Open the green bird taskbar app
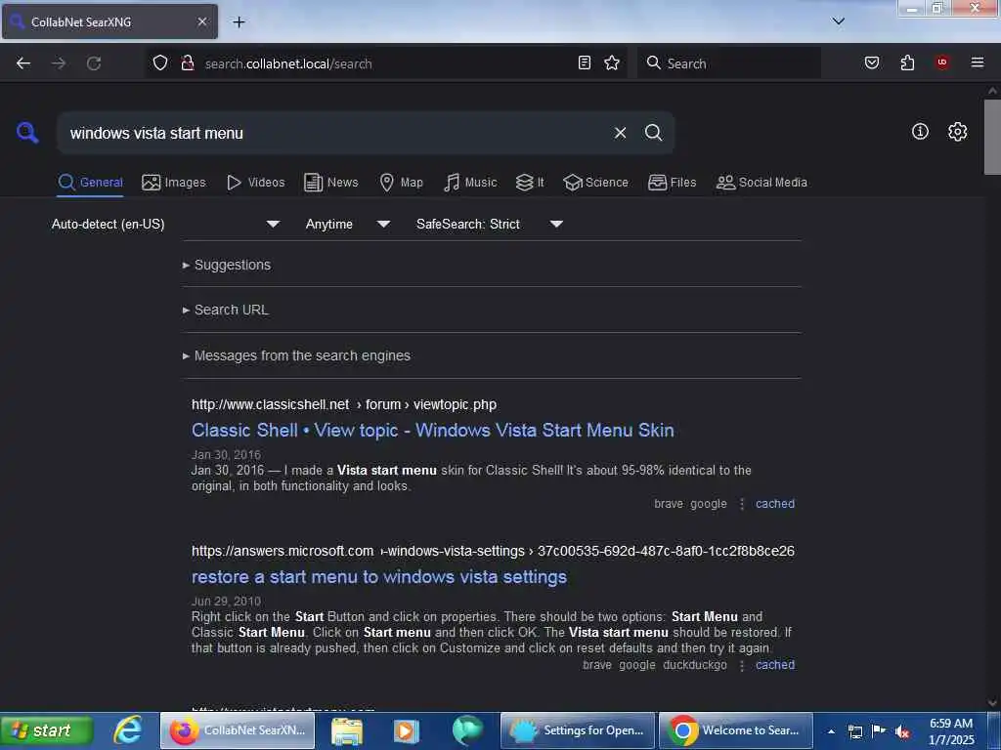Image resolution: width=1001 pixels, height=750 pixels. tap(466, 730)
